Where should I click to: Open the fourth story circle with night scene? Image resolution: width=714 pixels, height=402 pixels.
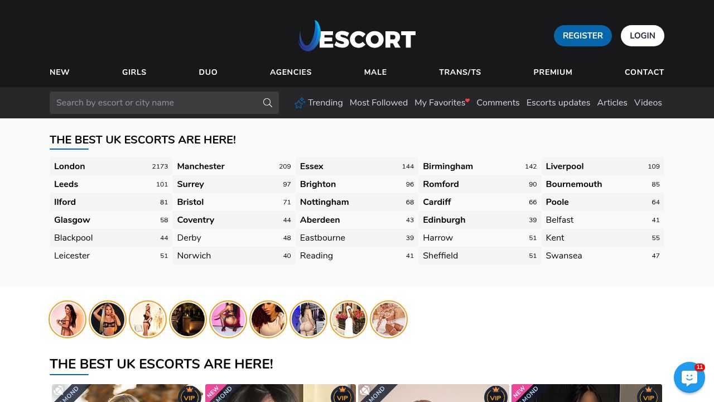pos(188,319)
